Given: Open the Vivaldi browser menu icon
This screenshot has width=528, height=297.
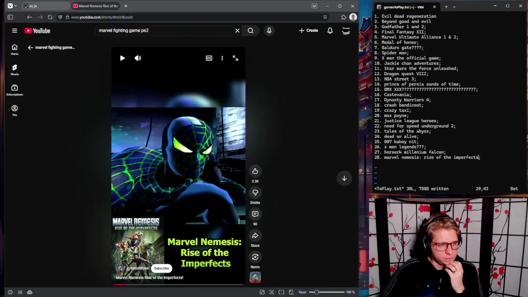Looking at the screenshot, I should pos(10,6).
